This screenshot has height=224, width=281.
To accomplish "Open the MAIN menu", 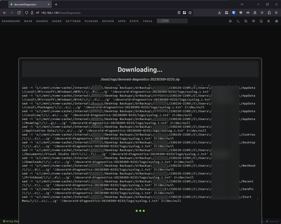I will pos(28,21).
